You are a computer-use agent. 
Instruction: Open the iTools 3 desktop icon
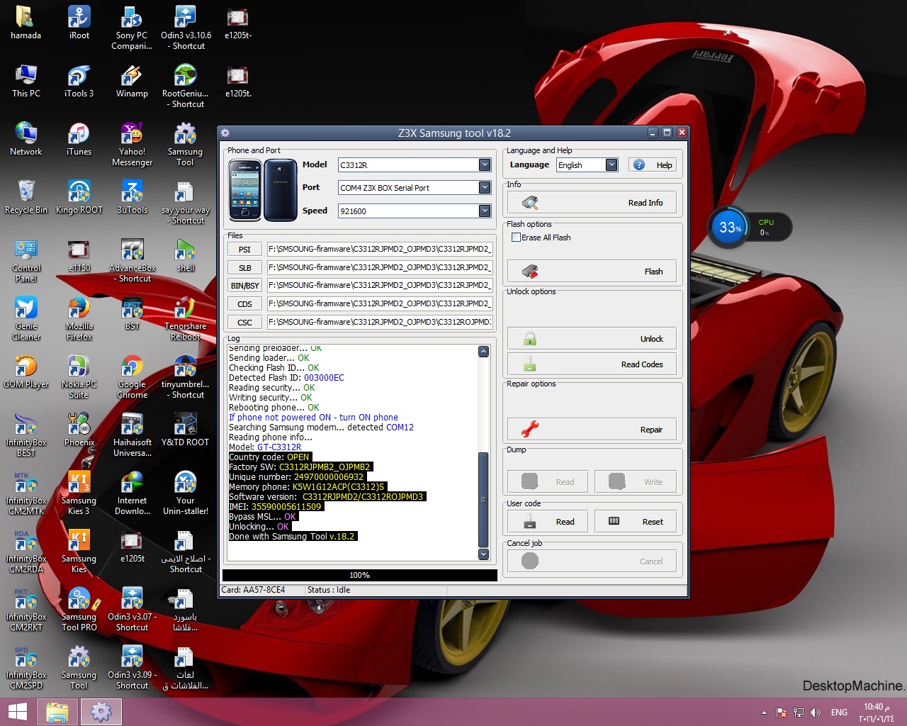click(x=79, y=81)
